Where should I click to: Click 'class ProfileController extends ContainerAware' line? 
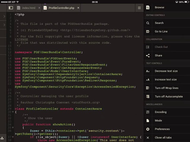pos(58,109)
